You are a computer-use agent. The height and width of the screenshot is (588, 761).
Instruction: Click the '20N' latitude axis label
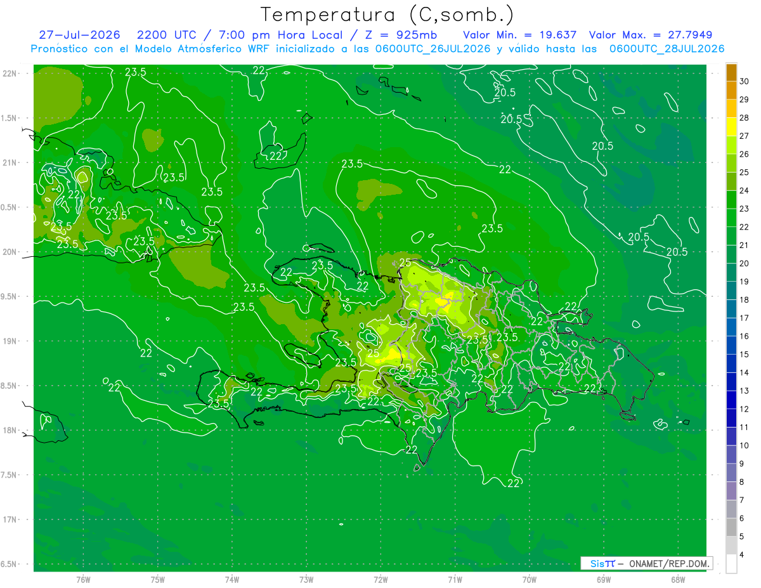[10, 252]
